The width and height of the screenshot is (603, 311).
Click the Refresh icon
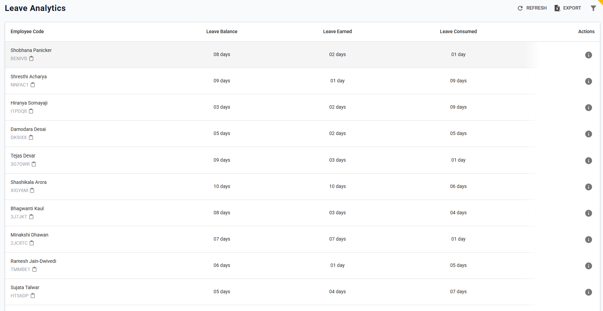point(520,8)
